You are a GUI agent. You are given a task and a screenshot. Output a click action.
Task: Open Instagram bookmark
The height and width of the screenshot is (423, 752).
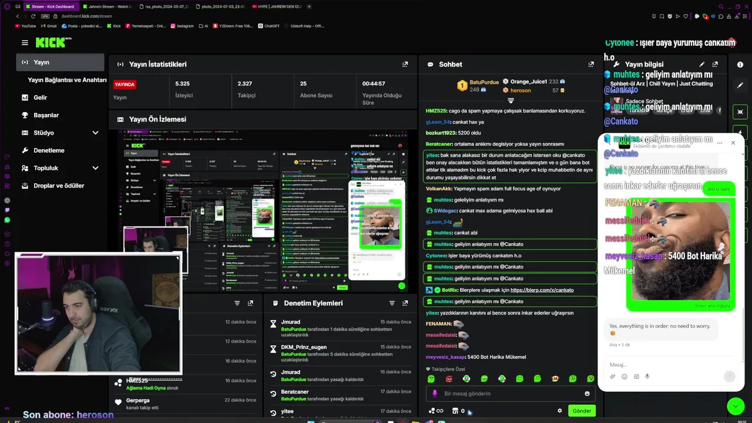(x=182, y=26)
